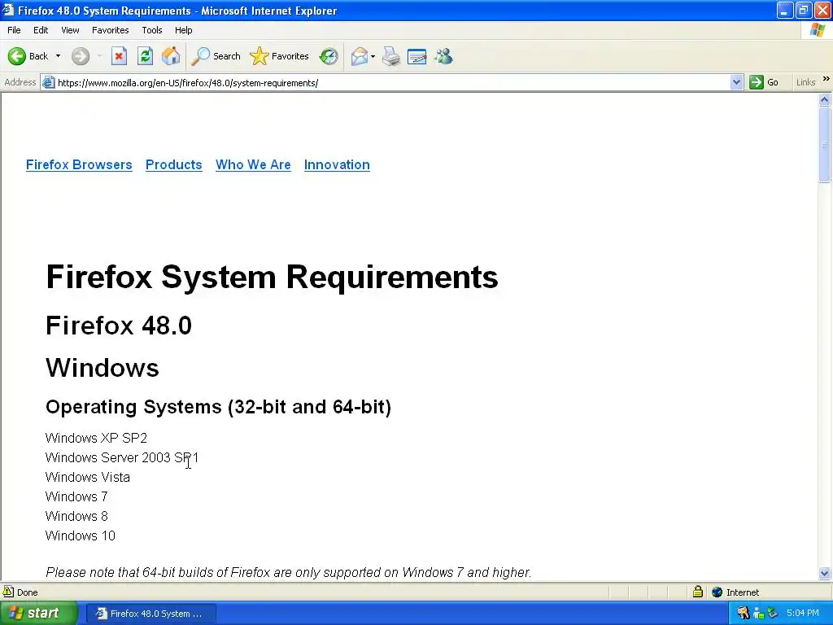This screenshot has width=833, height=625.
Task: Click the Windows Vista line
Action: 88,477
